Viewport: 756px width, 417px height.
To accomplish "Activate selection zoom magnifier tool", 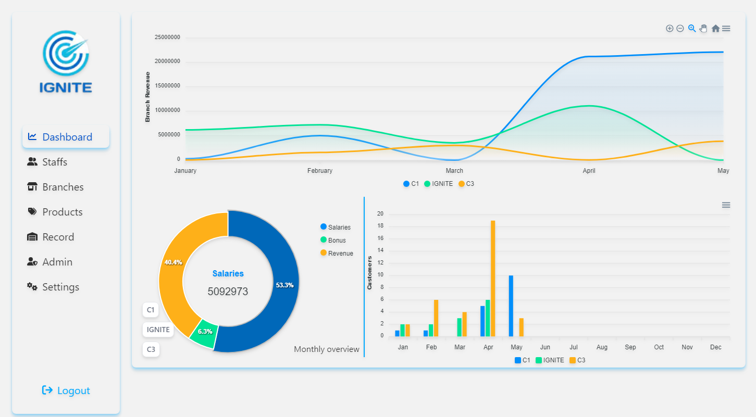I will pyautogui.click(x=692, y=29).
